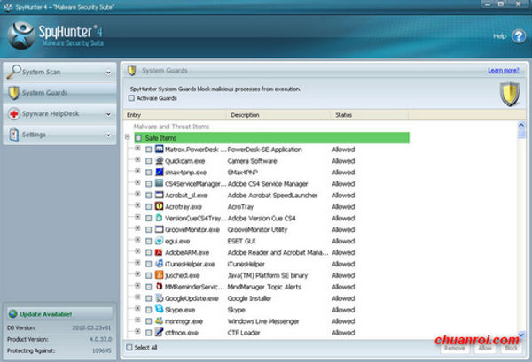Screen dimensions: 532x362
Task: Select the 'iTunesHelper' description text
Action: [x=246, y=264]
